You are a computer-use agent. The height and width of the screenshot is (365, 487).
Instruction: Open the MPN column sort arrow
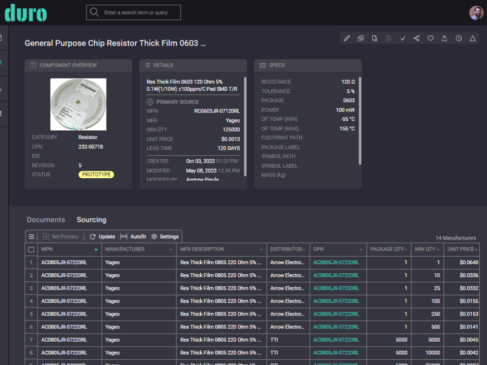(x=96, y=250)
